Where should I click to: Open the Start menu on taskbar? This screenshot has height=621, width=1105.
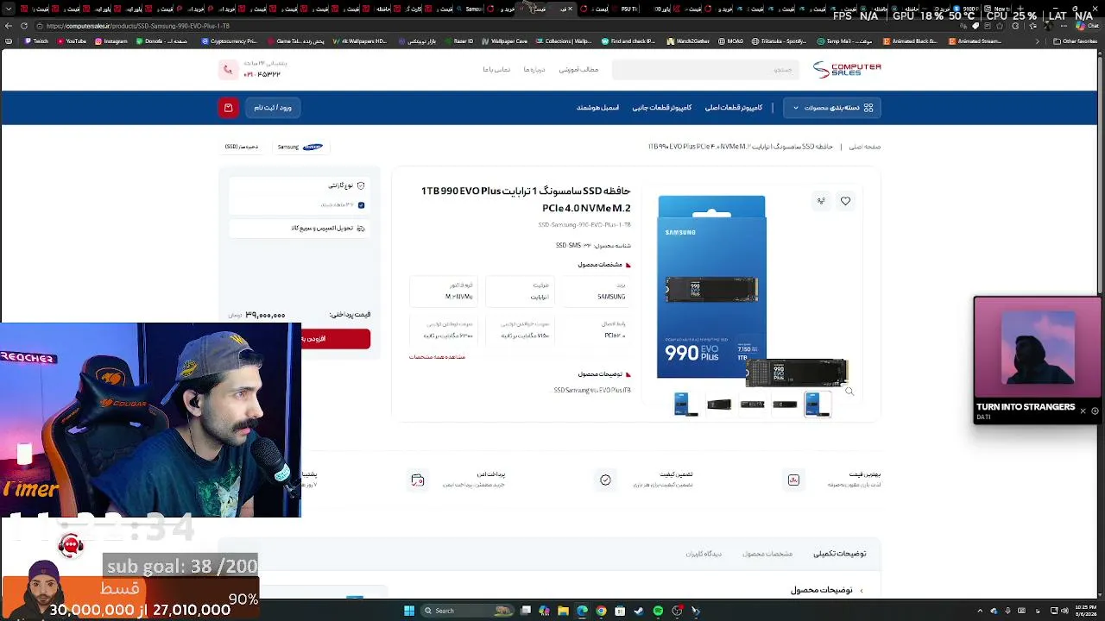pos(409,611)
